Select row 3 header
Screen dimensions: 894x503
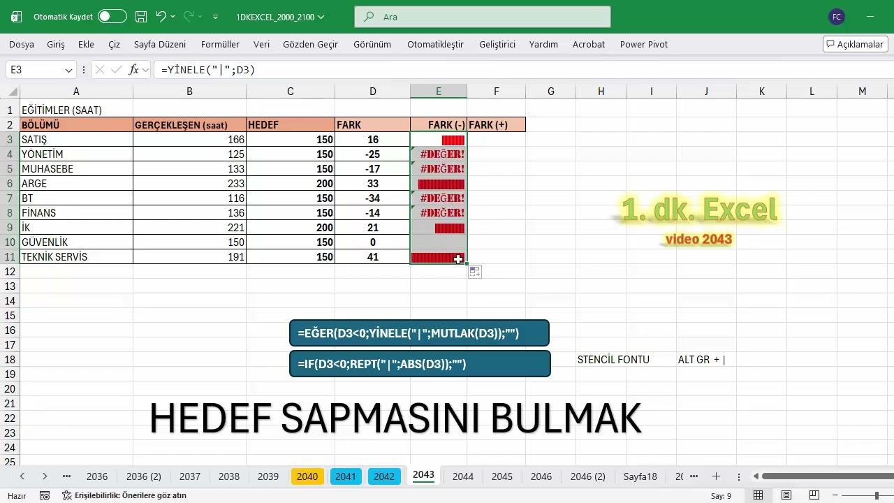pyautogui.click(x=10, y=140)
